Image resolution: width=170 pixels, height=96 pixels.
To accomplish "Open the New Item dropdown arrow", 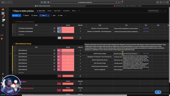I will (x=20, y=15).
